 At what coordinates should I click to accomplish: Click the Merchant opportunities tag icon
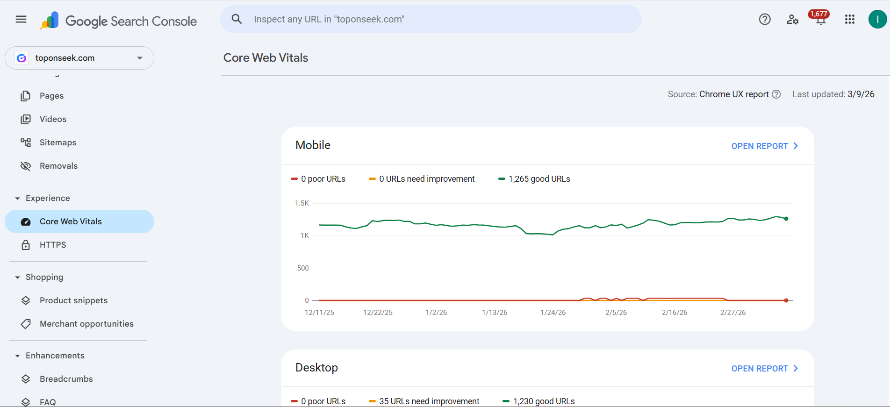[x=26, y=324]
